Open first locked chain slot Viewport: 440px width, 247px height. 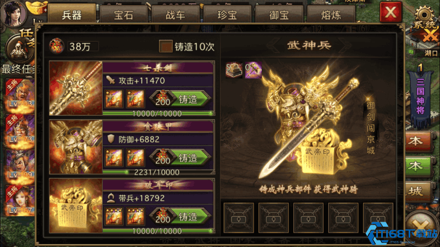[x=239, y=218]
